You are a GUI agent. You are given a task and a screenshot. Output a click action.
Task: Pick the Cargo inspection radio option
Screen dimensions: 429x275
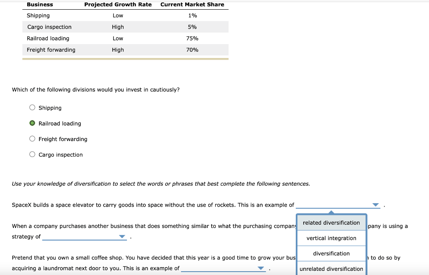[x=32, y=155]
